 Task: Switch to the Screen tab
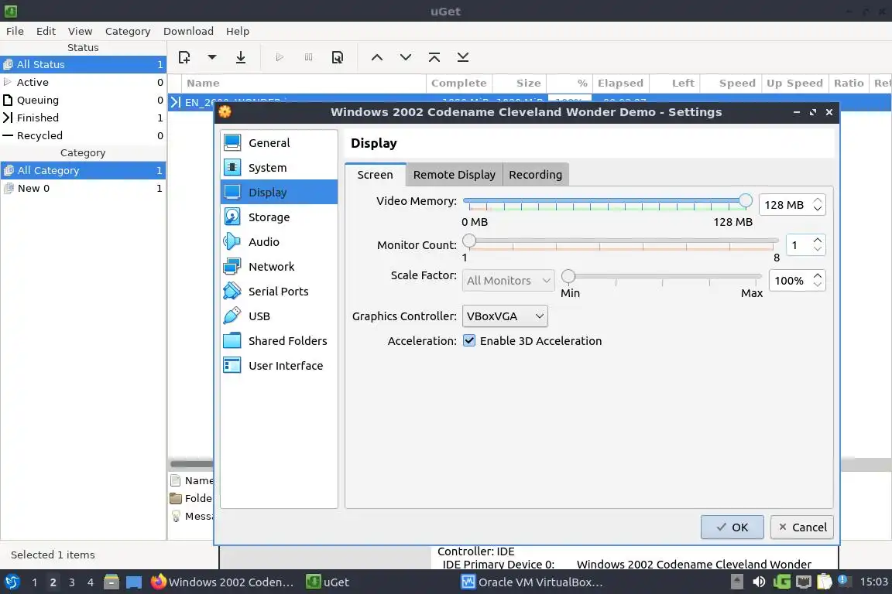point(375,175)
